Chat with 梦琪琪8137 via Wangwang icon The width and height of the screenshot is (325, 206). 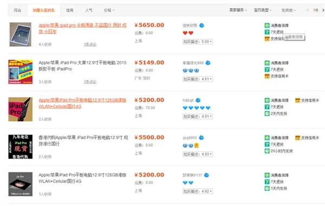[206, 175]
